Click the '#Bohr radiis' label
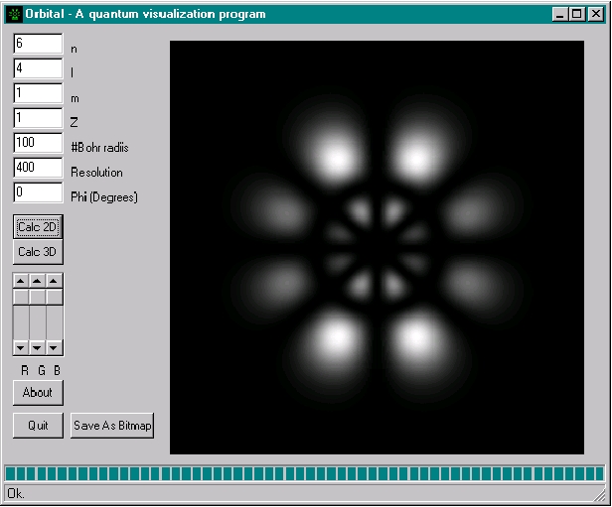The image size is (612, 507). 99,147
